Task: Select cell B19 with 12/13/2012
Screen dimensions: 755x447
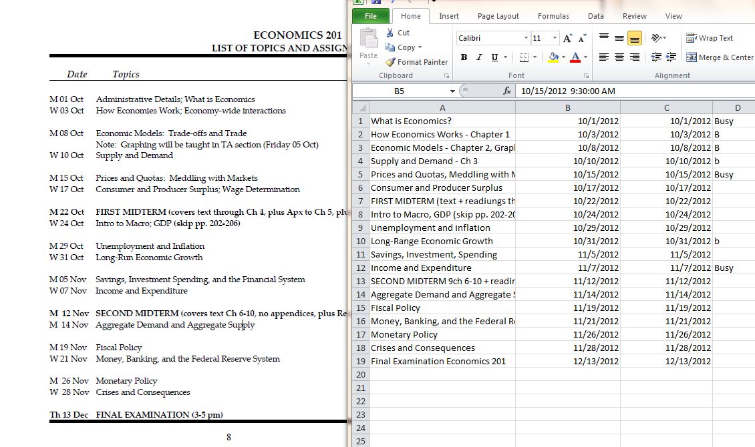Action: tap(568, 361)
